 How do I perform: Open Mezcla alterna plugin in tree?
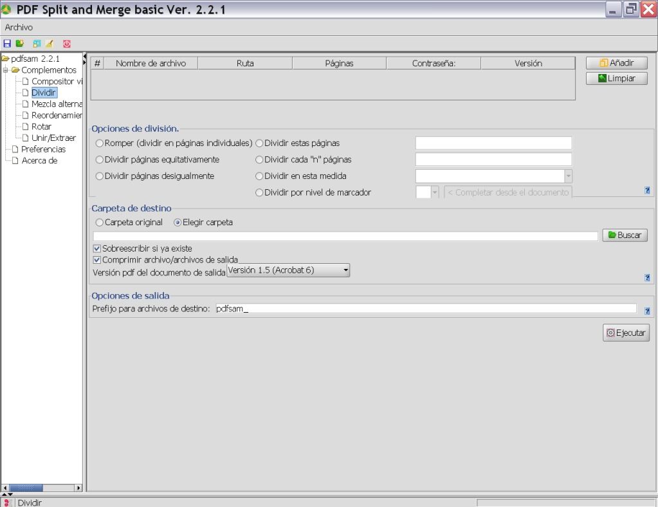(x=57, y=104)
